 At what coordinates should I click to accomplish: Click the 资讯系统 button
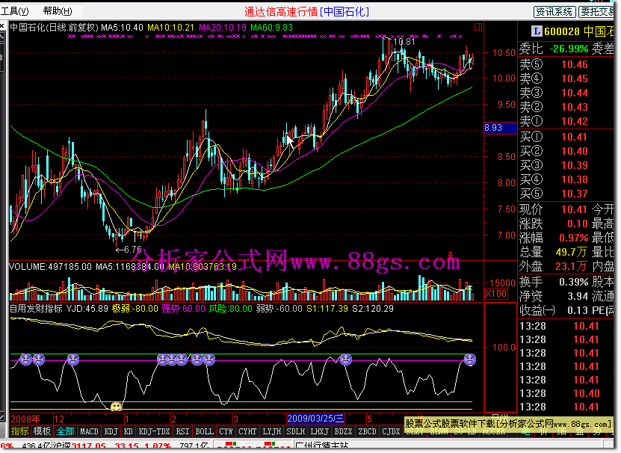[x=554, y=12]
